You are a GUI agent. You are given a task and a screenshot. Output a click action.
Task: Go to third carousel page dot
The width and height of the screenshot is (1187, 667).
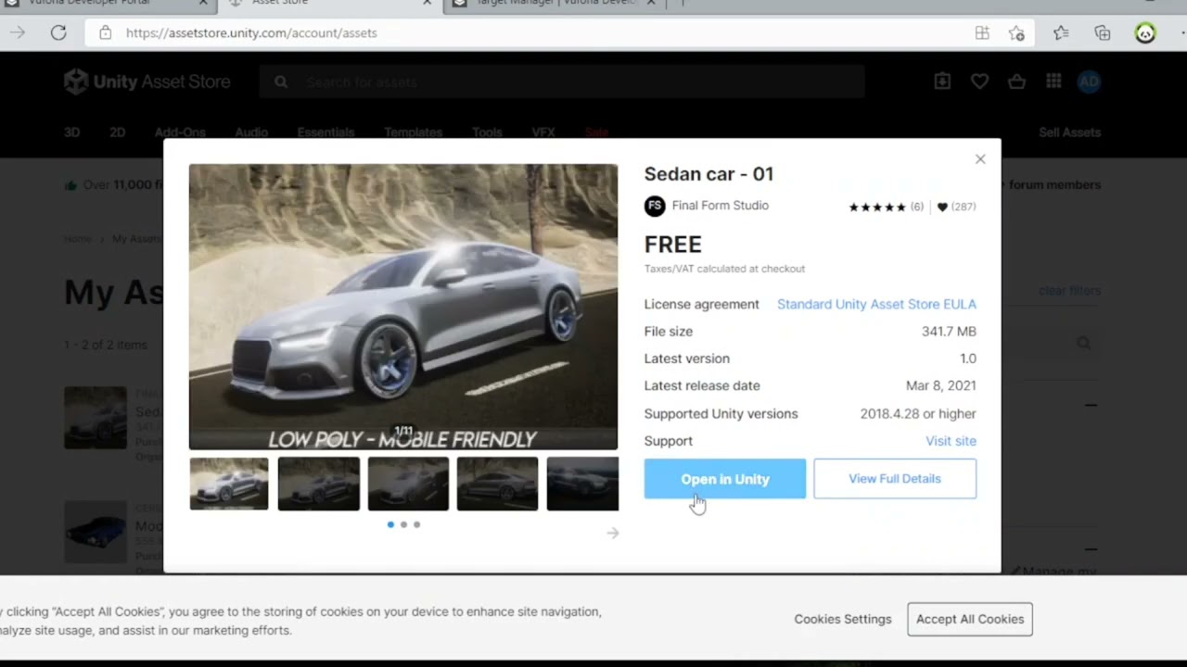pyautogui.click(x=416, y=524)
